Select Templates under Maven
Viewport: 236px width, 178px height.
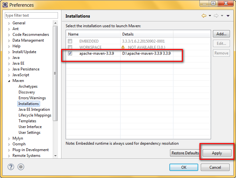[x=28, y=121]
